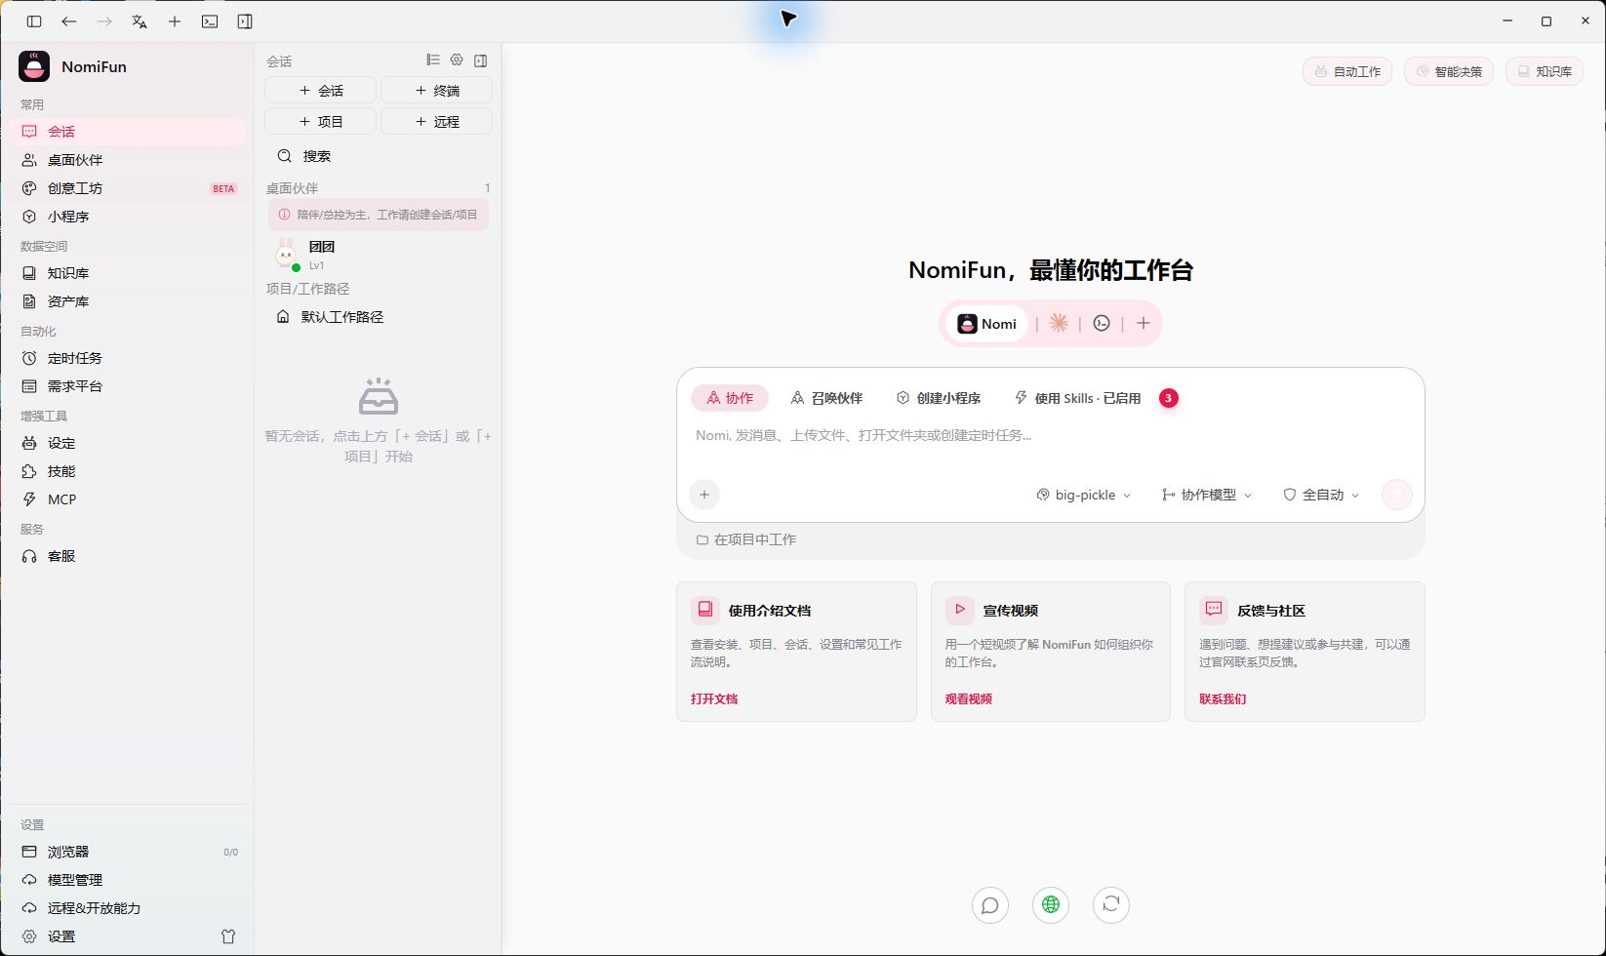Open 创意工坊 in the sidebar
The height and width of the screenshot is (956, 1606).
point(130,188)
